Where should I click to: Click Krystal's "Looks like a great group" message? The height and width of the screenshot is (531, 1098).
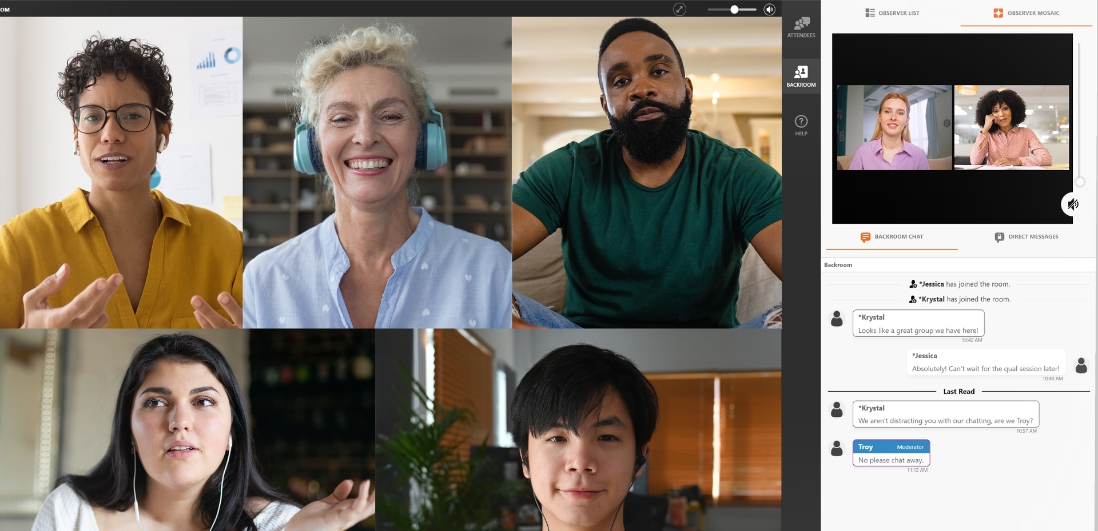(918, 330)
